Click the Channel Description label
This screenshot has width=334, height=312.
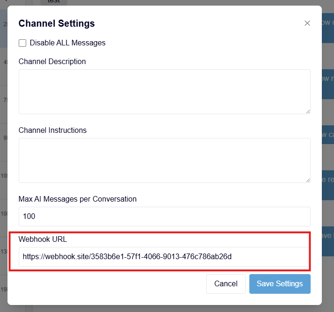tap(52, 62)
